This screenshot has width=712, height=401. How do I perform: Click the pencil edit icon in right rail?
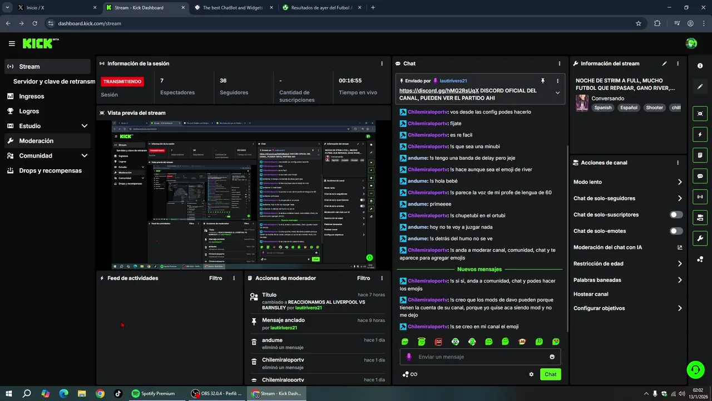point(700,87)
